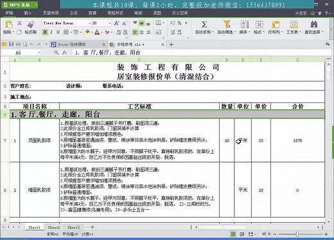Open the Rows and Columns (行和列) button
Image resolution: width=334 pixels, height=240 pixels.
276,27
